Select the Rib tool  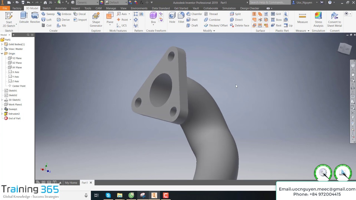61,25
